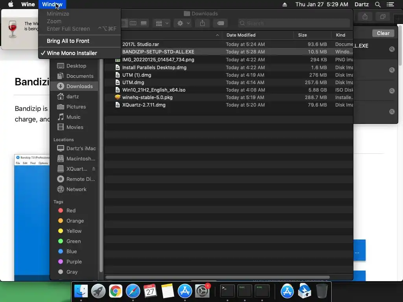Open System Preferences in Dock
The width and height of the screenshot is (403, 302).
pyautogui.click(x=202, y=291)
